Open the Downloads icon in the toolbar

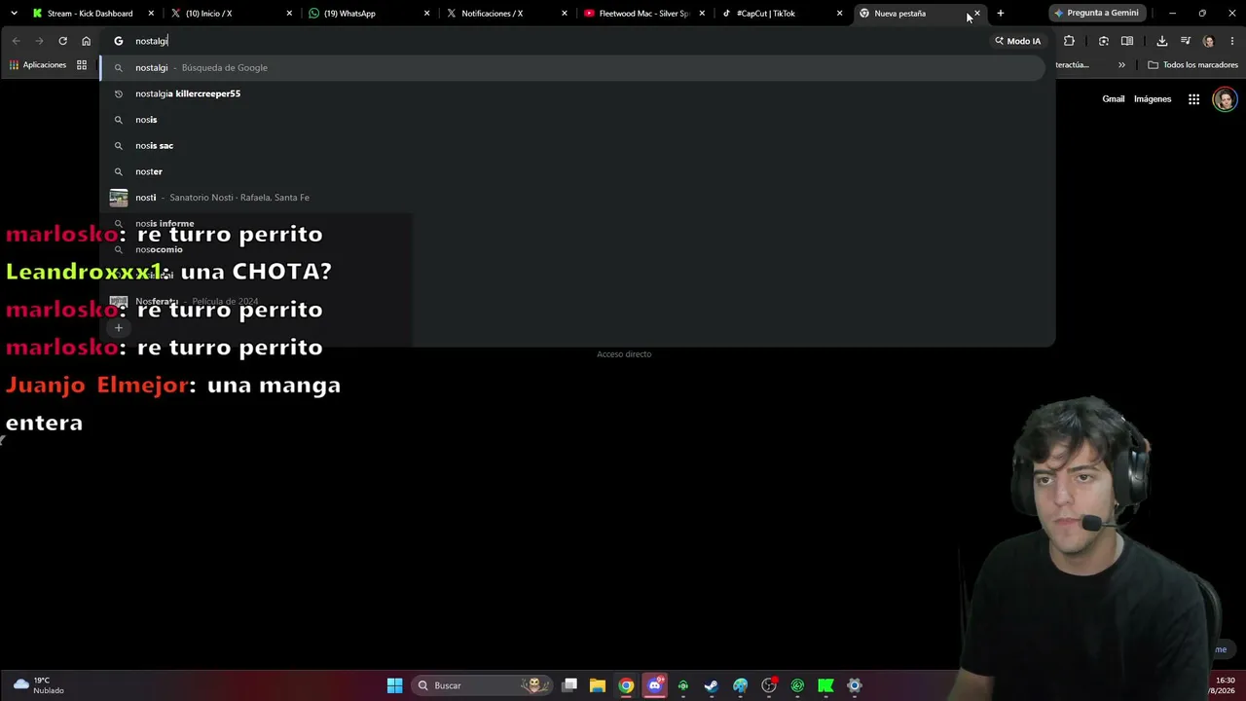coord(1161,41)
